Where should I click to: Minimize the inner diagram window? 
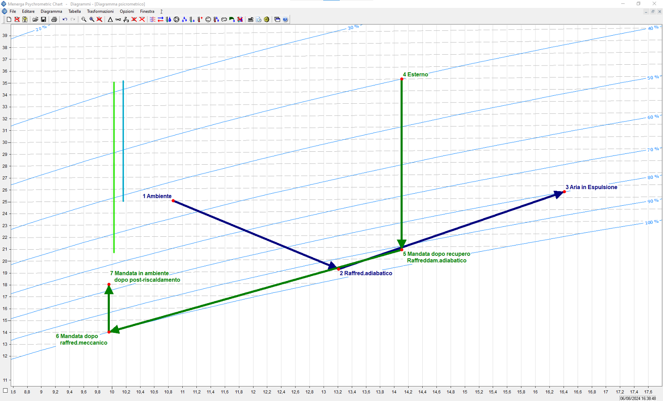pyautogui.click(x=646, y=12)
